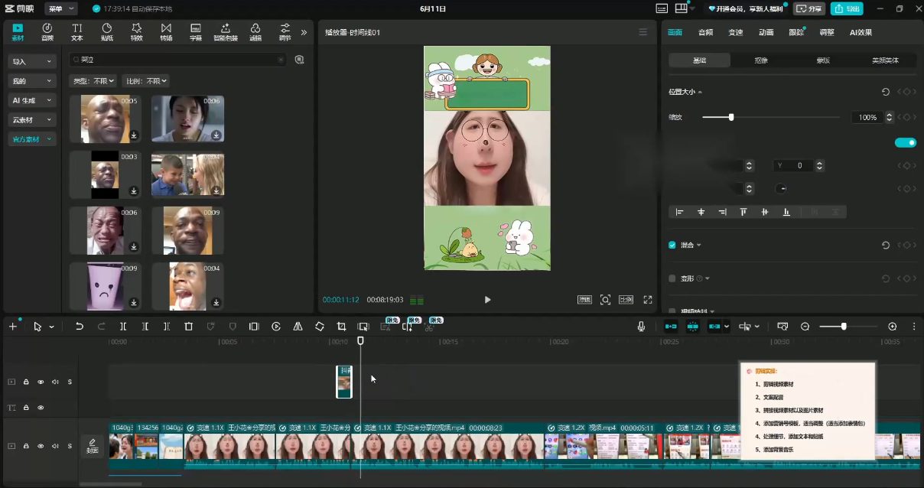The width and height of the screenshot is (924, 488).
Task: Open the 特效 effects panel
Action: (x=136, y=31)
